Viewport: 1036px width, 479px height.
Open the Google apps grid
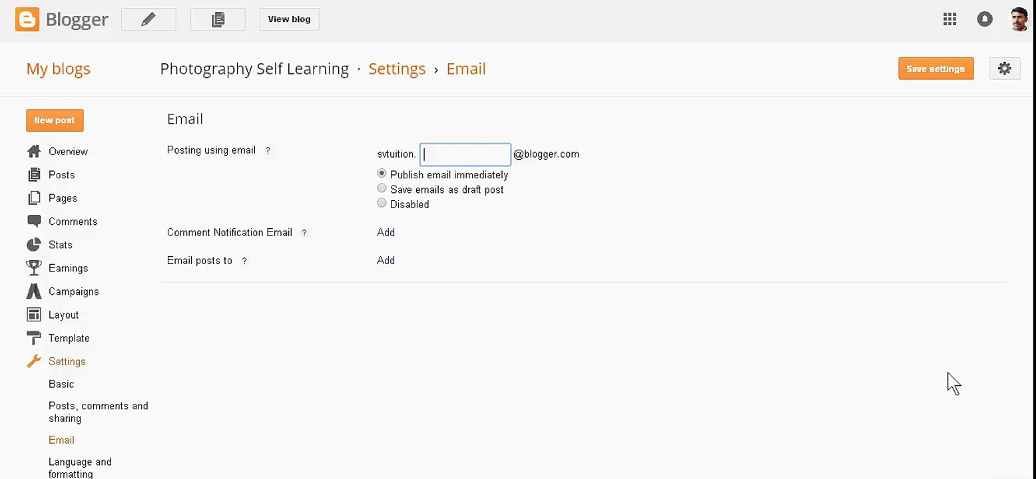pyautogui.click(x=949, y=19)
